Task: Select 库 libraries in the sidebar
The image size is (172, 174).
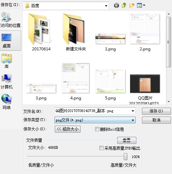Action: [x=7, y=61]
